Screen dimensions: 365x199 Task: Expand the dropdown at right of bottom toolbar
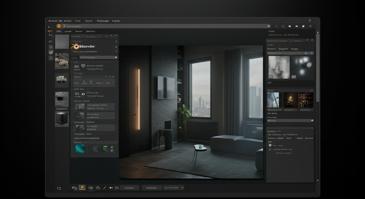182,188
